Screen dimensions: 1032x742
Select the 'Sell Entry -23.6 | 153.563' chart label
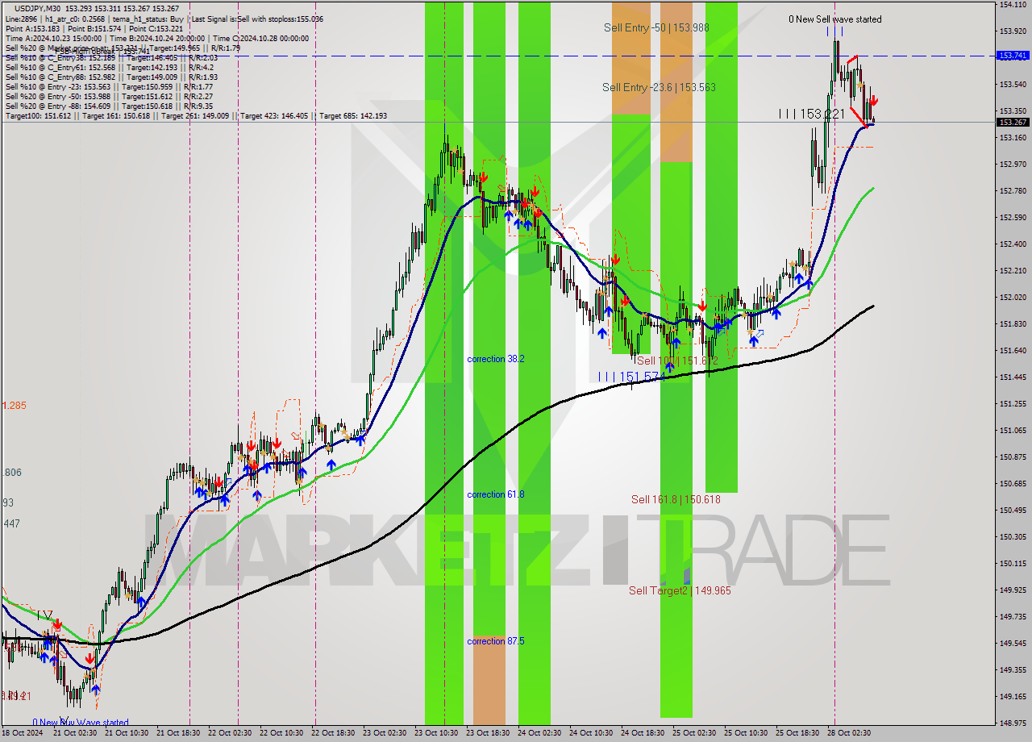tap(659, 87)
